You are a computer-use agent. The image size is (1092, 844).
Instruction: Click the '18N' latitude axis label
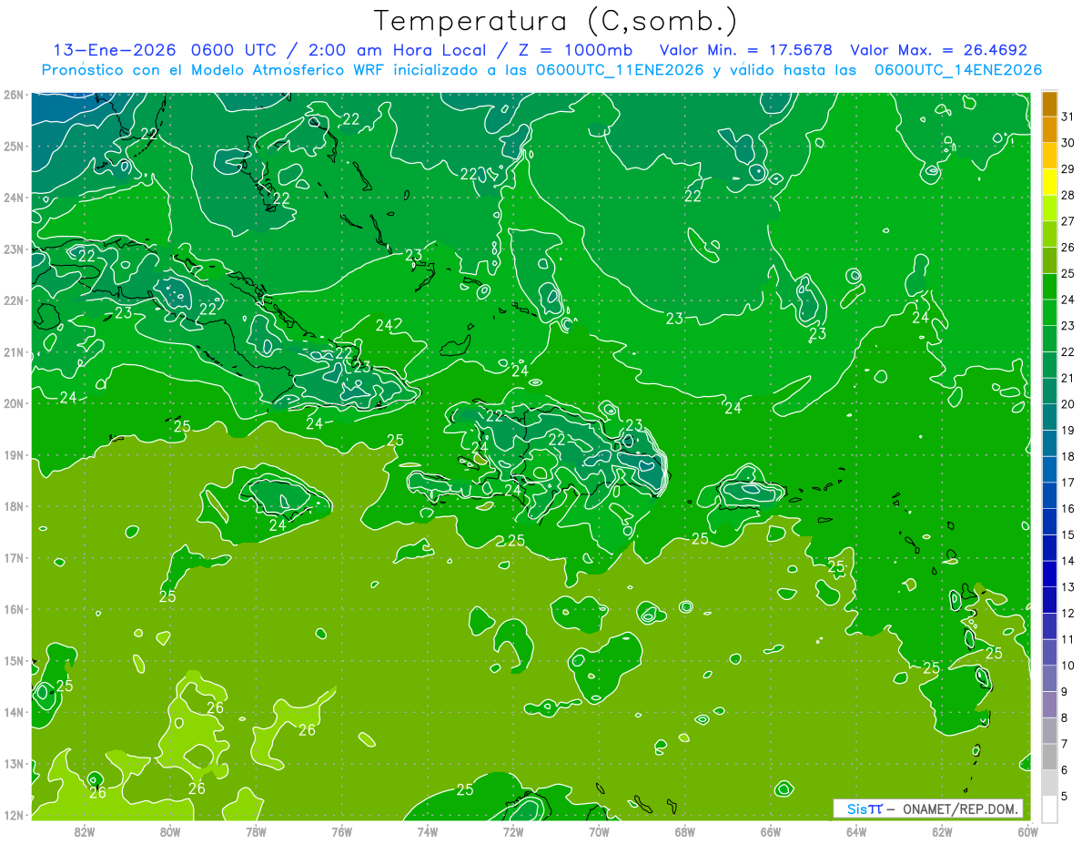[x=14, y=506]
